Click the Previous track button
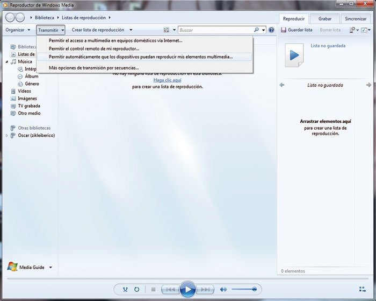The width and height of the screenshot is (376, 301). 170,289
